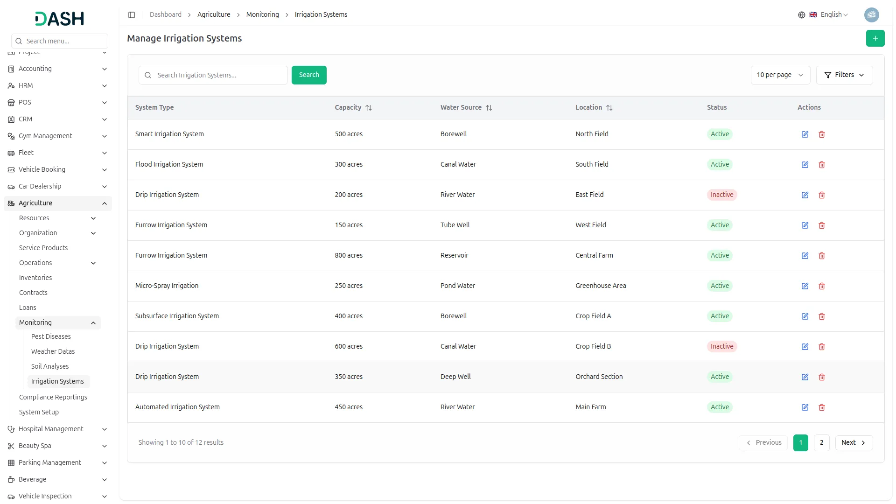
Task: Collapse the Monitoring submenu
Action: [x=93, y=323]
